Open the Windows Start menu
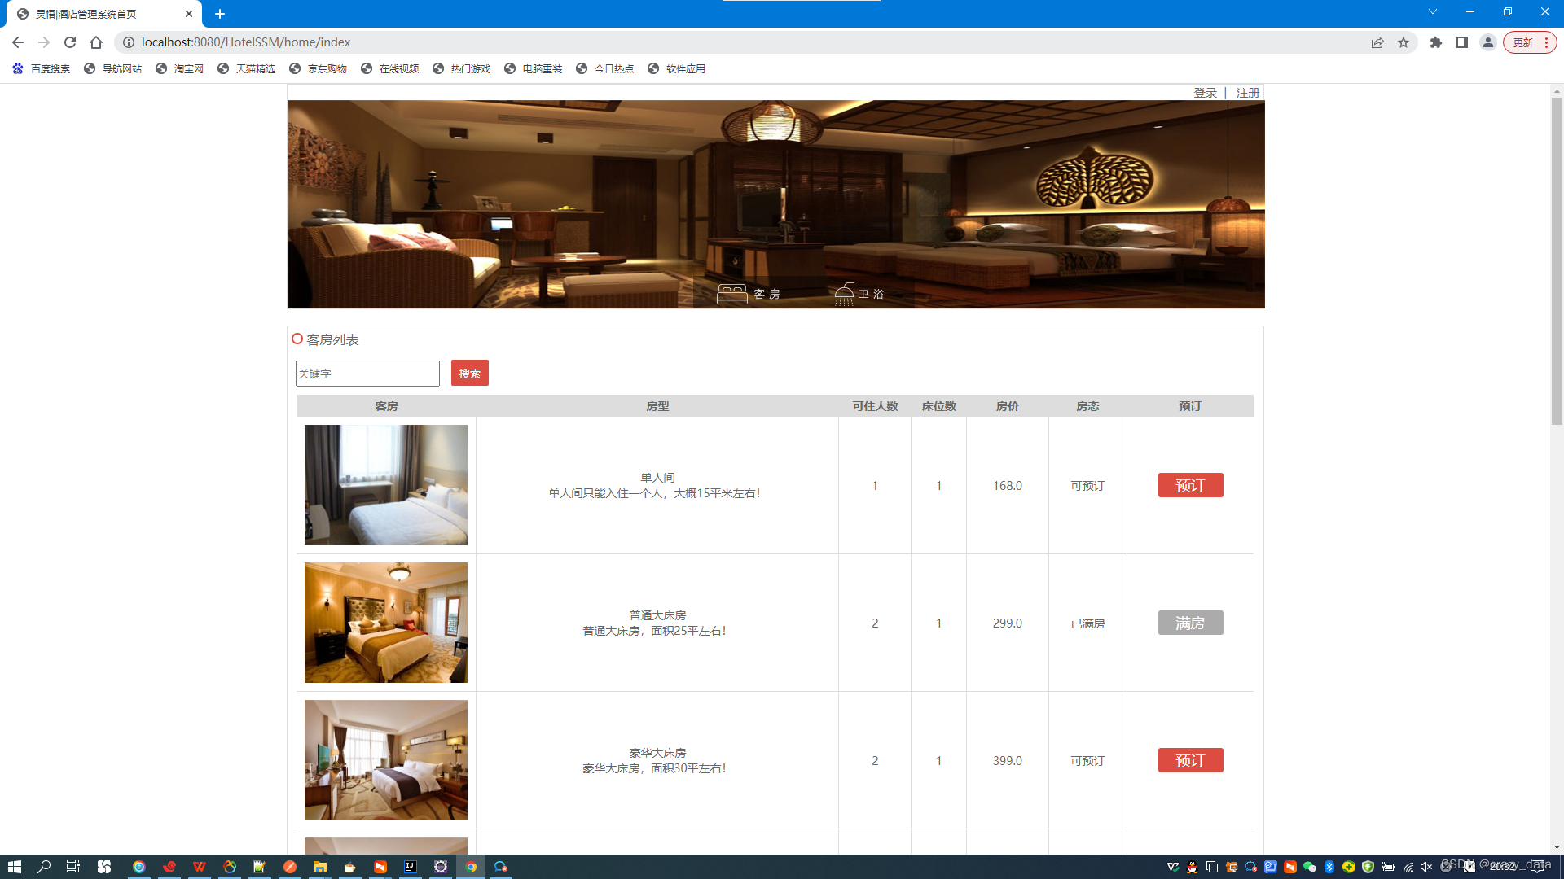The width and height of the screenshot is (1564, 879). coord(14,867)
